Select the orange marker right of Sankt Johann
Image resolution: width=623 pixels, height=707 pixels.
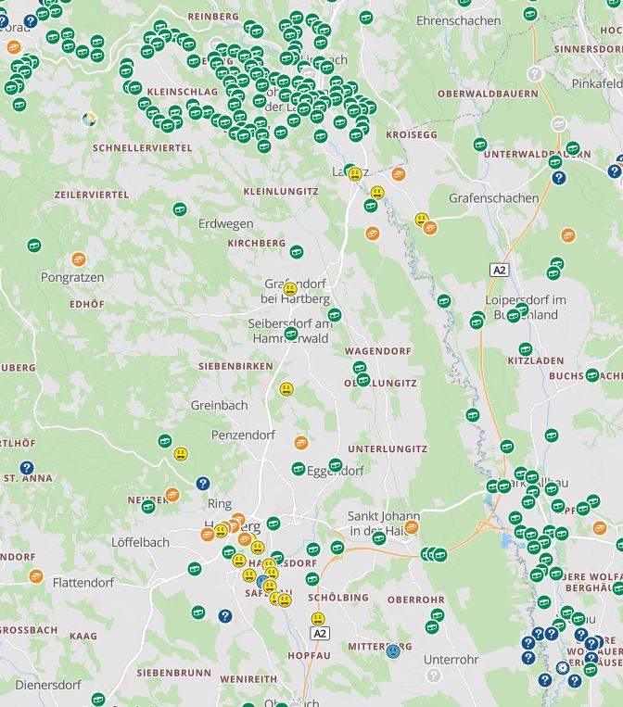pos(412,527)
